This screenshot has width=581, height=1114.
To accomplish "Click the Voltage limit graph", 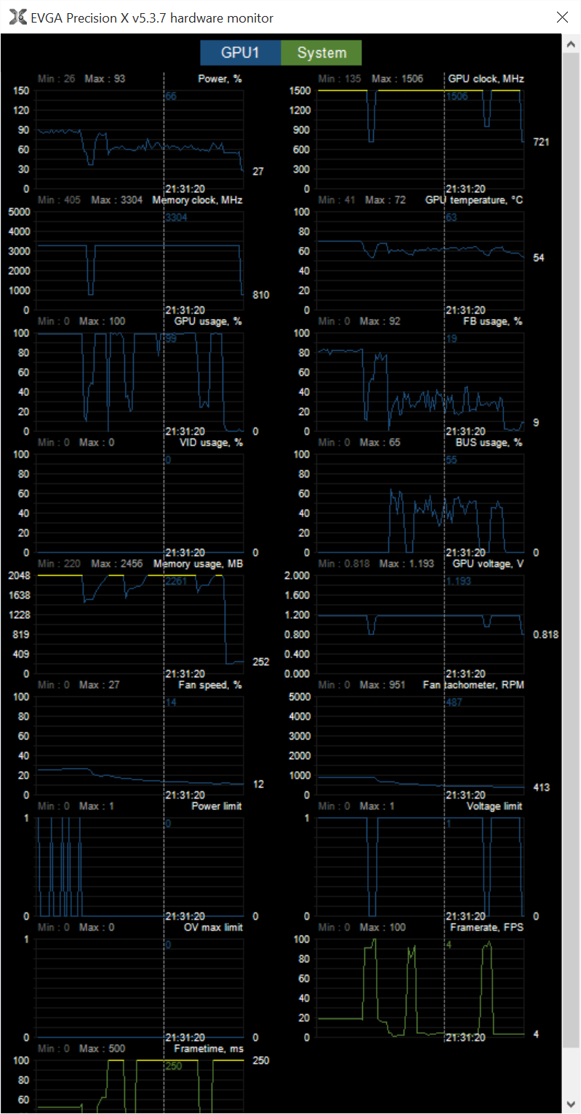I will (421, 866).
